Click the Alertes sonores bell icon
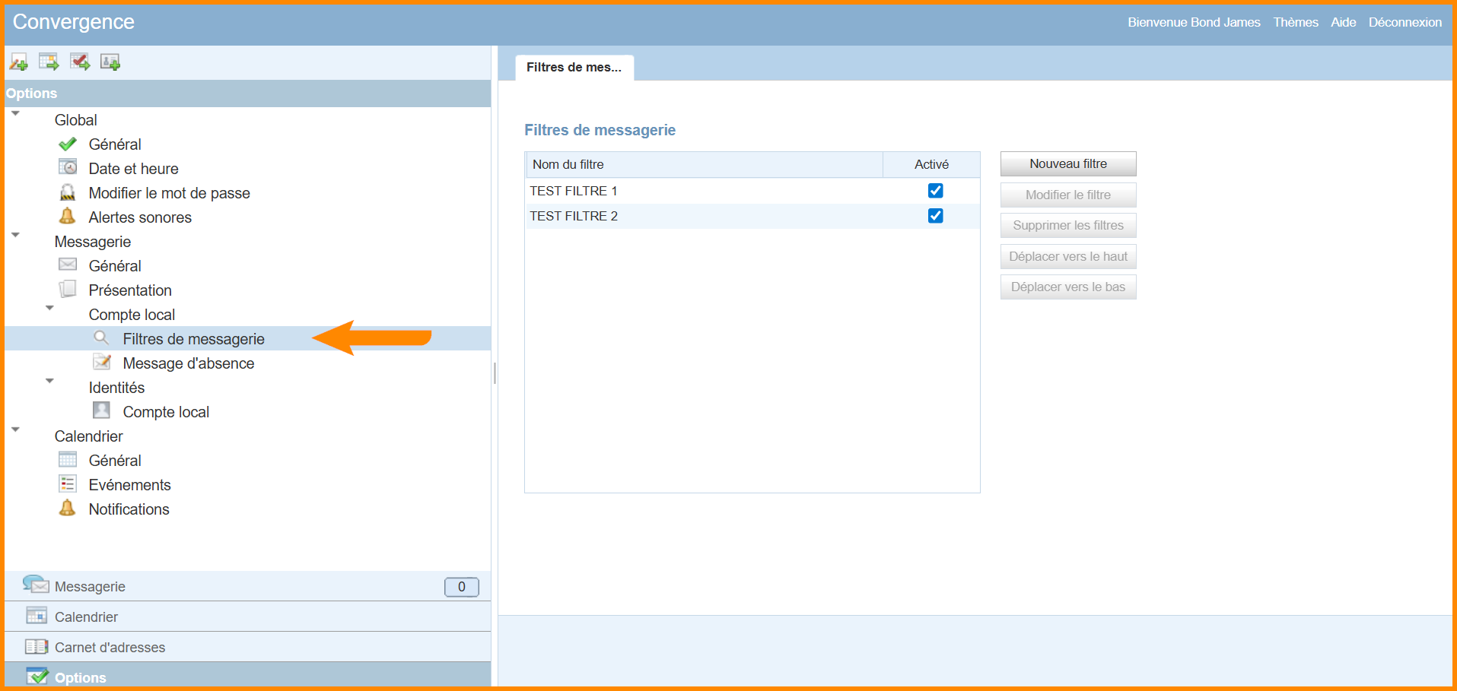 pos(68,217)
